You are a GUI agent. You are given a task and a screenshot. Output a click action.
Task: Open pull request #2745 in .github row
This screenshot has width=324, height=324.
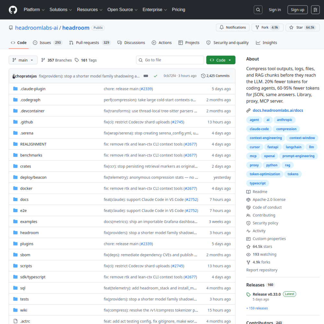(x=178, y=122)
